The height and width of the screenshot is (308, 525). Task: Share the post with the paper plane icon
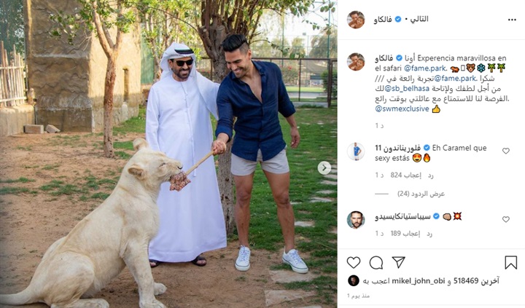coord(398,262)
